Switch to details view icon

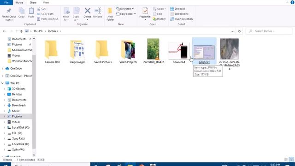pos(286,160)
